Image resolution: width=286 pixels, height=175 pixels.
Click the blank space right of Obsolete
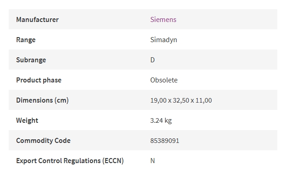227,80
